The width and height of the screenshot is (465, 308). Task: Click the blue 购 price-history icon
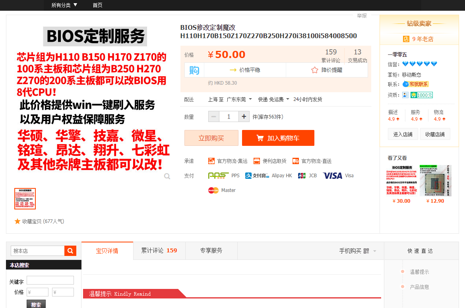(x=194, y=70)
